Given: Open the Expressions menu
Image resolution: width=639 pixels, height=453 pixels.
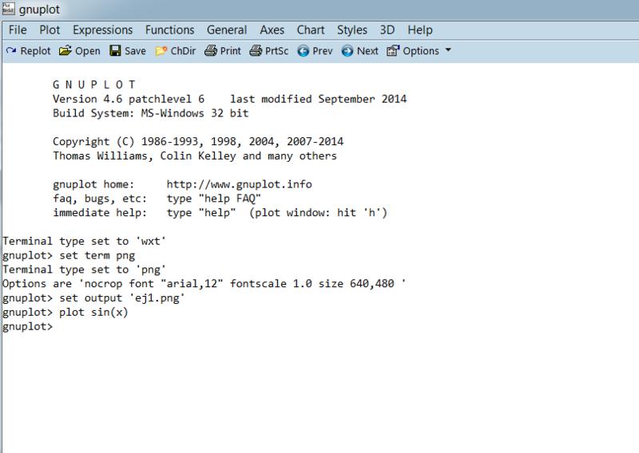Looking at the screenshot, I should coord(102,30).
